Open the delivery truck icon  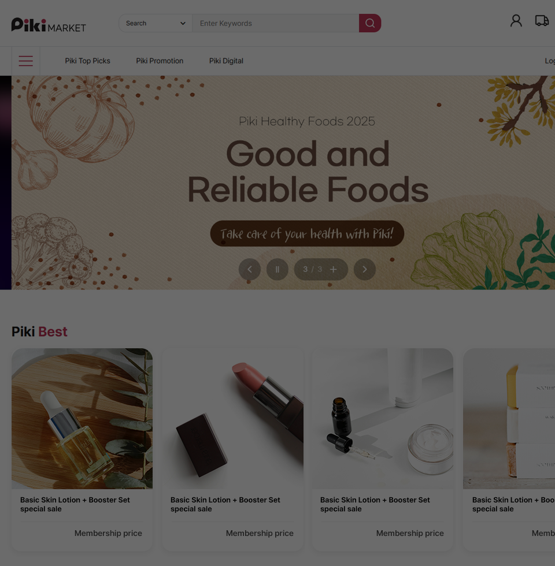(x=542, y=21)
